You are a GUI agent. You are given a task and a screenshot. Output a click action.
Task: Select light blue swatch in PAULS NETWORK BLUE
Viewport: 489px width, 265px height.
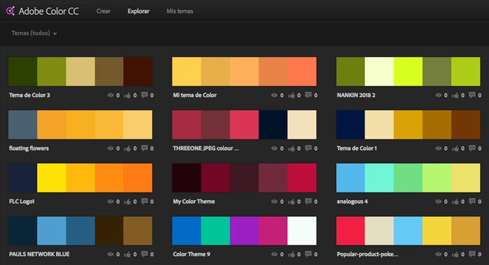(x=52, y=231)
